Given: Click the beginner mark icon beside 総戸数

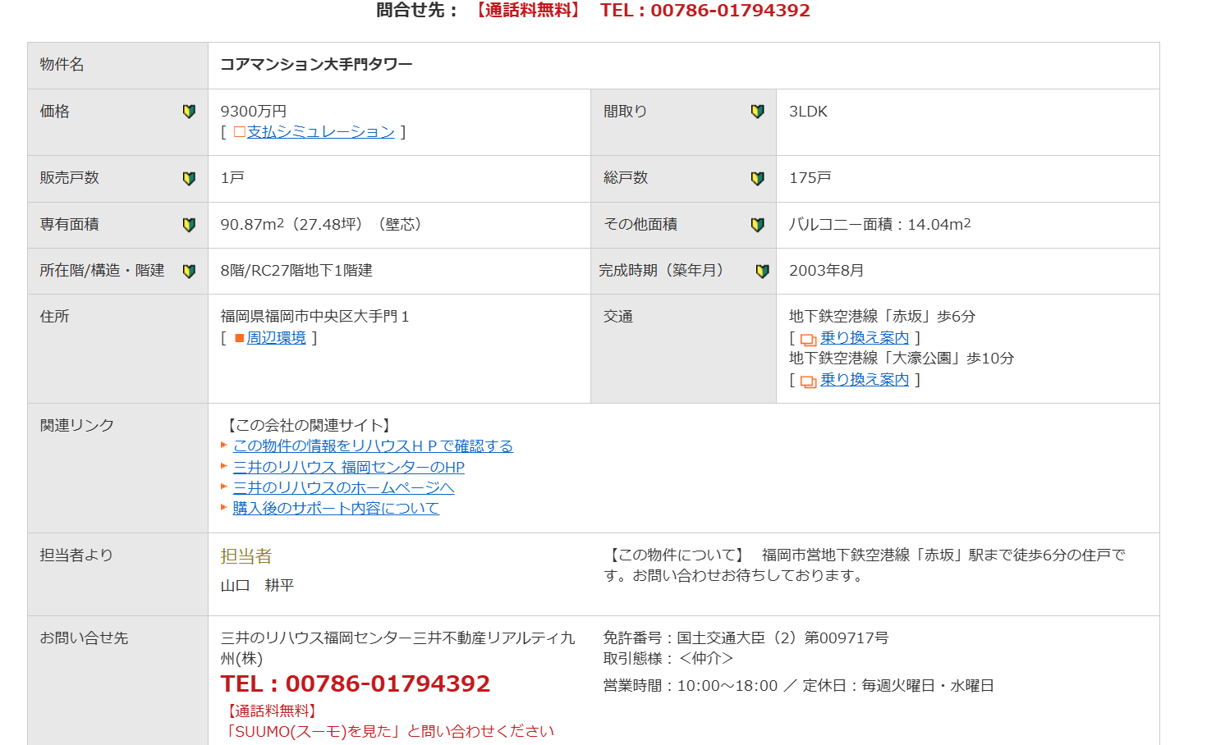Looking at the screenshot, I should tap(757, 178).
